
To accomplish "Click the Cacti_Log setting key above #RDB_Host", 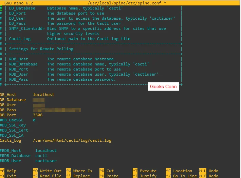I will pyautogui.click(x=11, y=140).
